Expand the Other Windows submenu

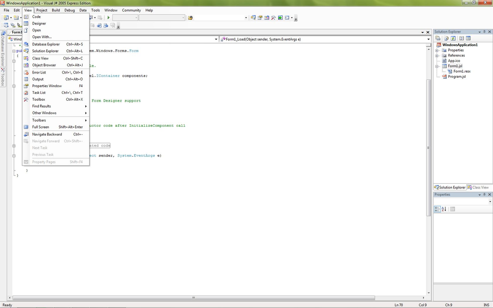coord(56,113)
